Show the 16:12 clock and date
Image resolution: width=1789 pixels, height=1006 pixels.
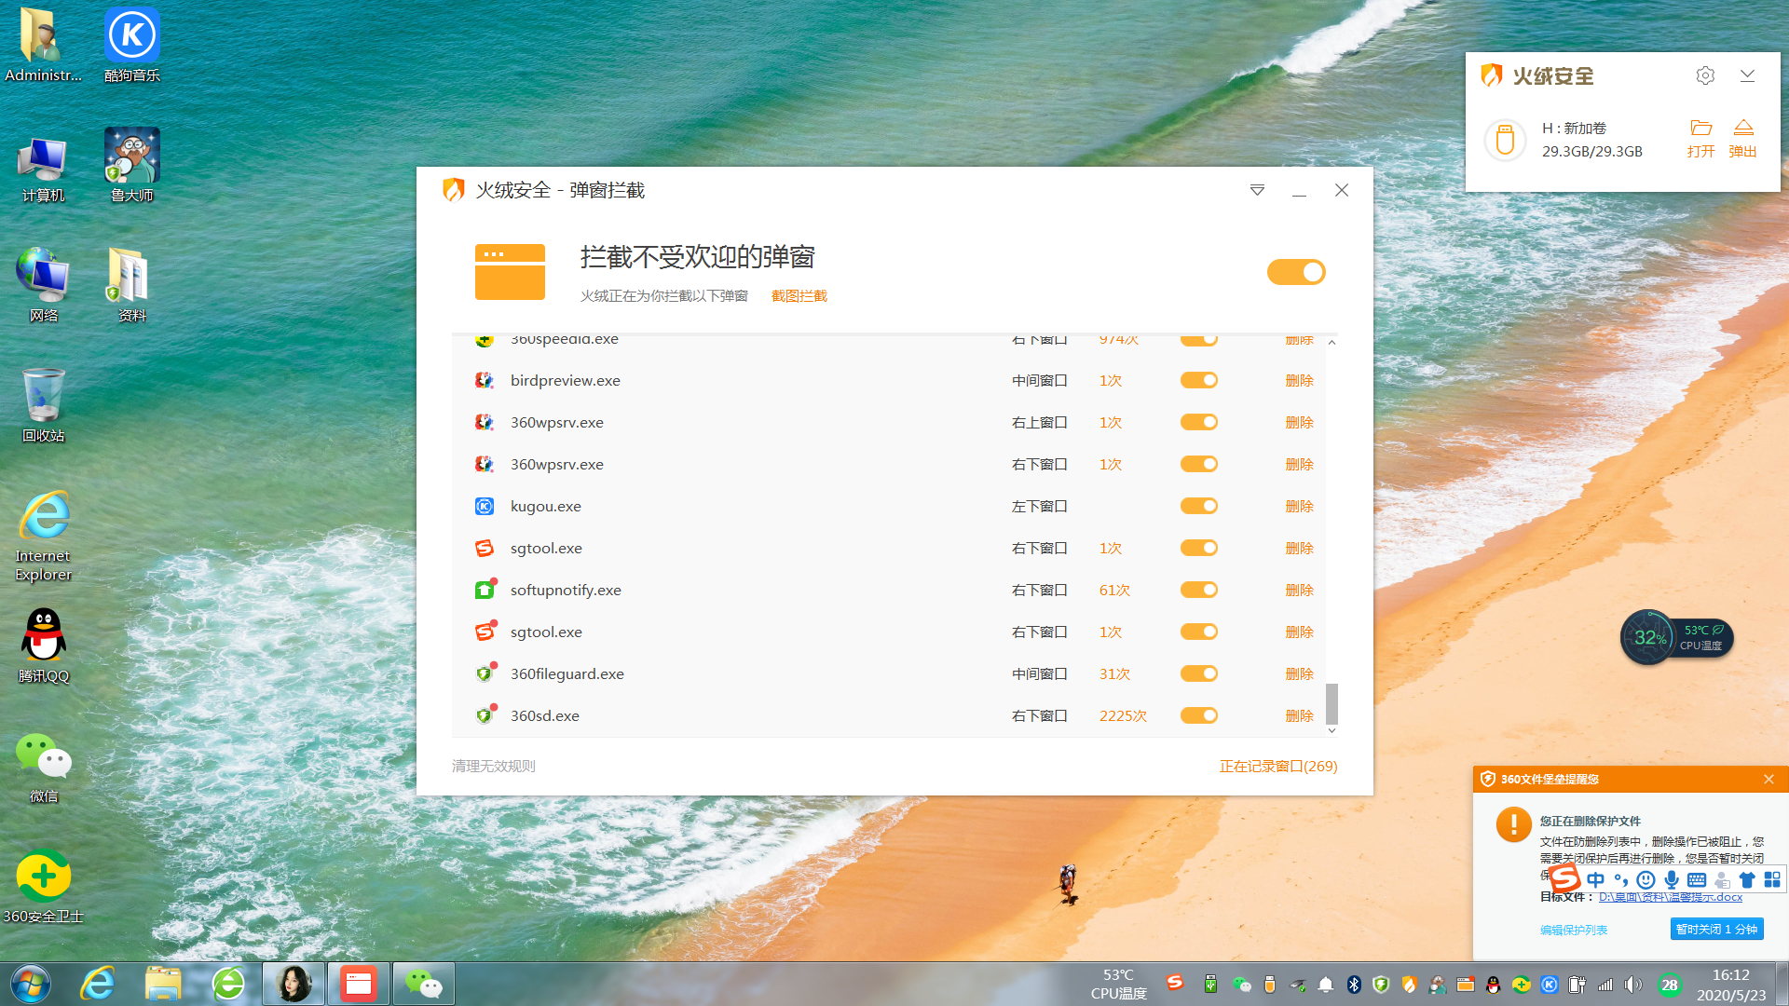(x=1730, y=985)
